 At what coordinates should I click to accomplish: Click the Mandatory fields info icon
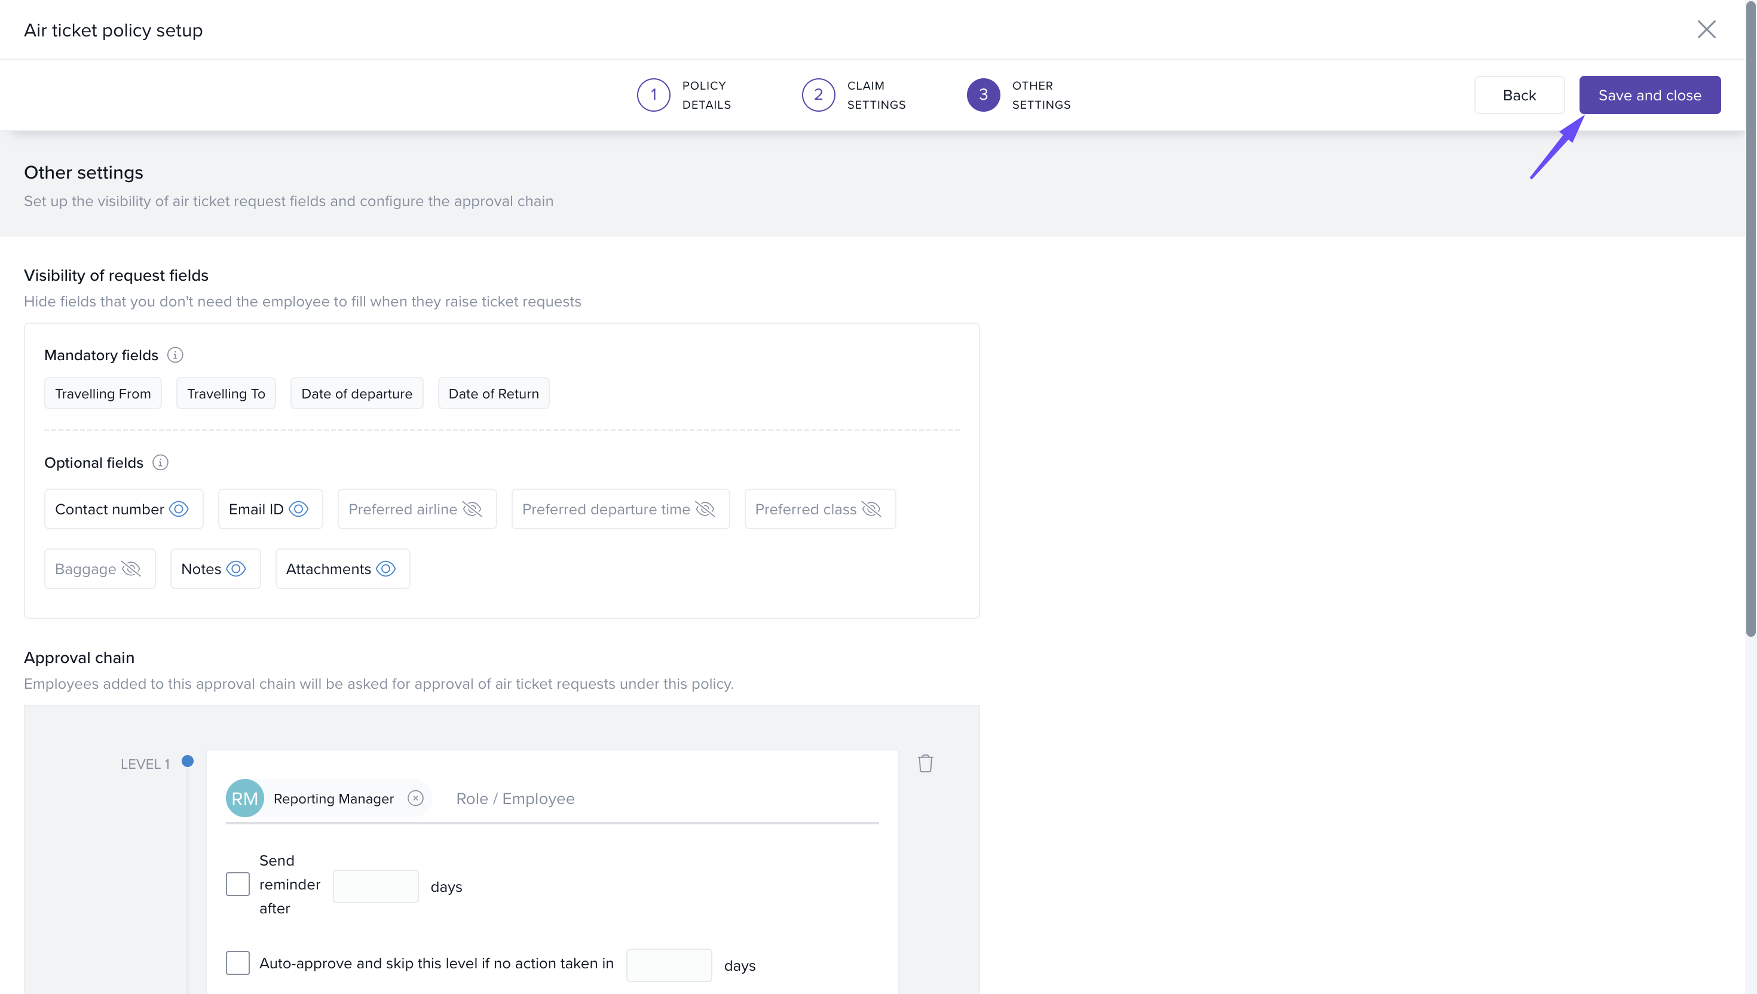[x=175, y=355]
